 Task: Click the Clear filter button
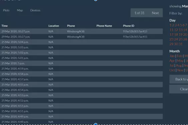[x=179, y=89]
